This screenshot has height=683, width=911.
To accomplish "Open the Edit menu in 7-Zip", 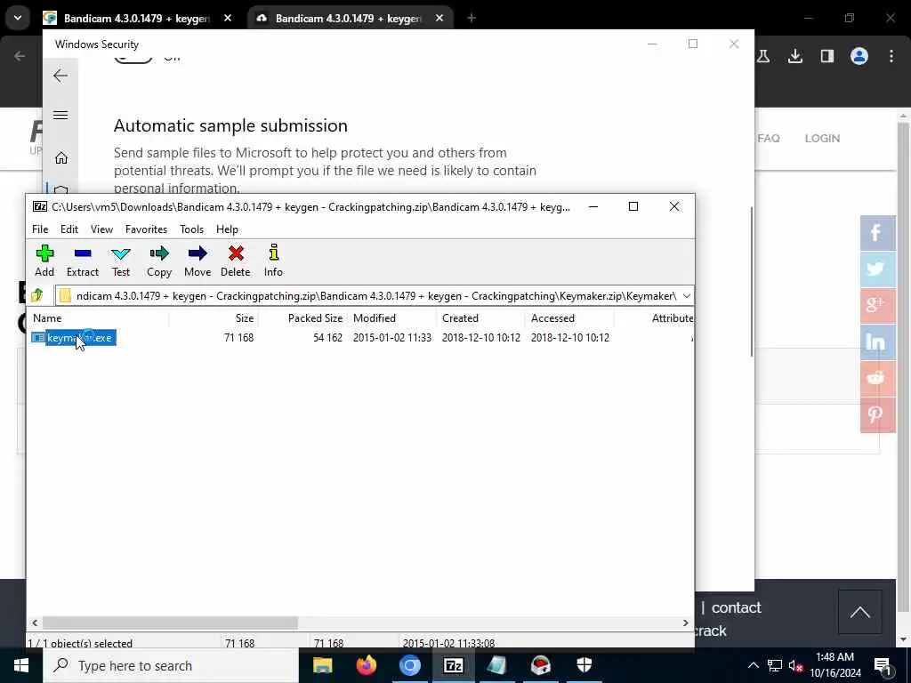I will click(x=69, y=229).
